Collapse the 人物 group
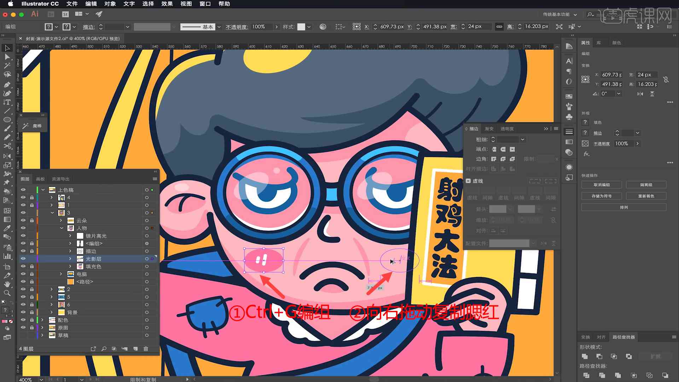The width and height of the screenshot is (679, 382). 62,228
